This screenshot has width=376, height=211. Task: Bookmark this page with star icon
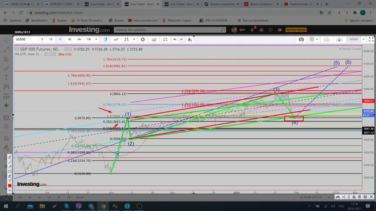coord(330,12)
